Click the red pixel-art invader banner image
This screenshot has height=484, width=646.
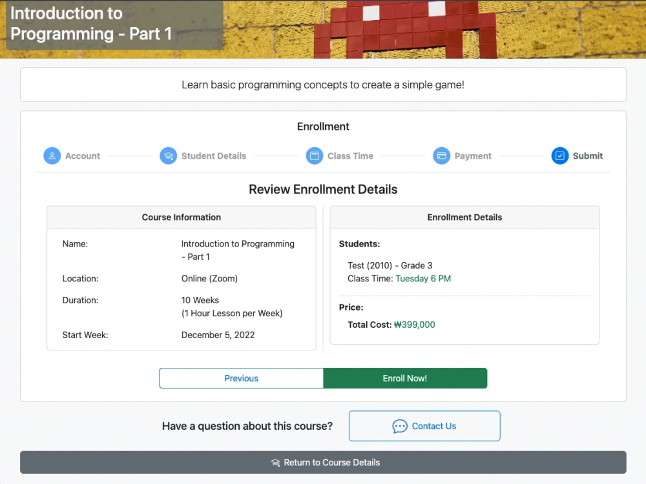(406, 29)
